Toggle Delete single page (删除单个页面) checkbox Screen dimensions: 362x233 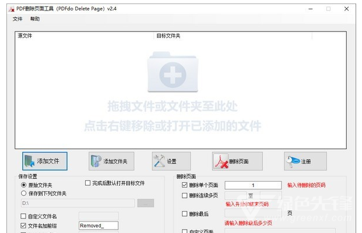(185, 185)
